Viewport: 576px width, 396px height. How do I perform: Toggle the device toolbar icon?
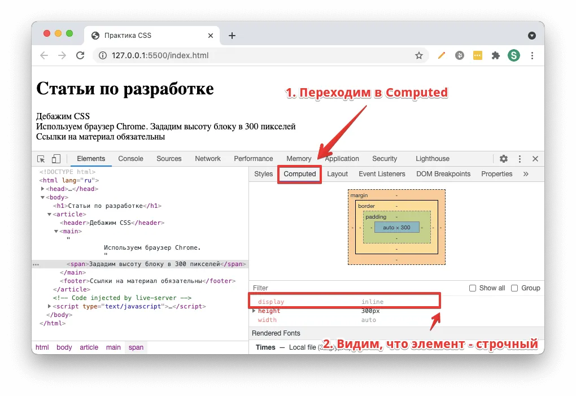click(x=56, y=159)
